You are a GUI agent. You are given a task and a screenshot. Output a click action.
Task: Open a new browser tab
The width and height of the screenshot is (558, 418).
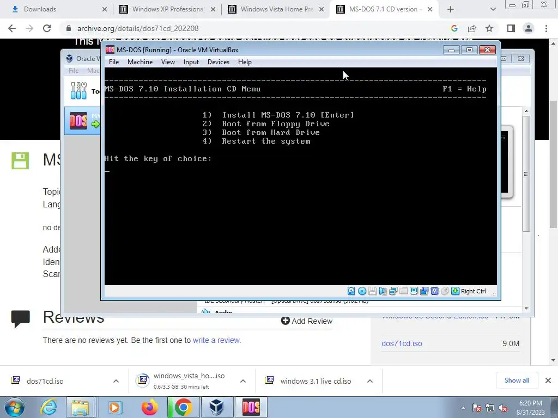pos(451,10)
